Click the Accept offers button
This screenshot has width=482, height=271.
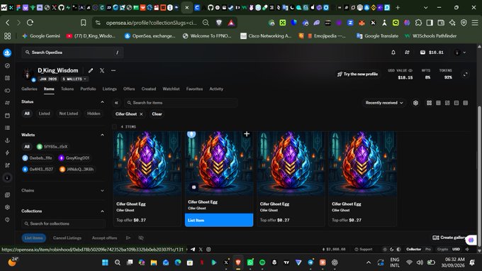coord(104,238)
